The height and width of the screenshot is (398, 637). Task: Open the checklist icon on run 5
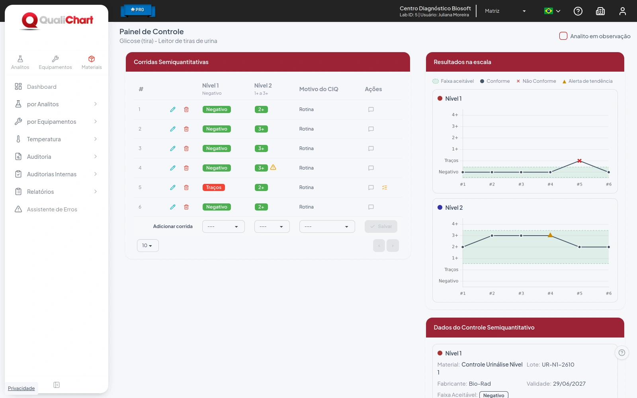click(385, 187)
